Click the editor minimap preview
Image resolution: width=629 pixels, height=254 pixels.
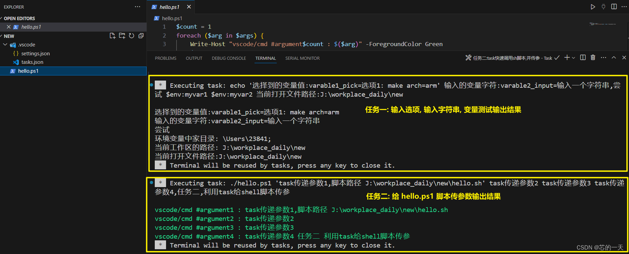point(603,24)
